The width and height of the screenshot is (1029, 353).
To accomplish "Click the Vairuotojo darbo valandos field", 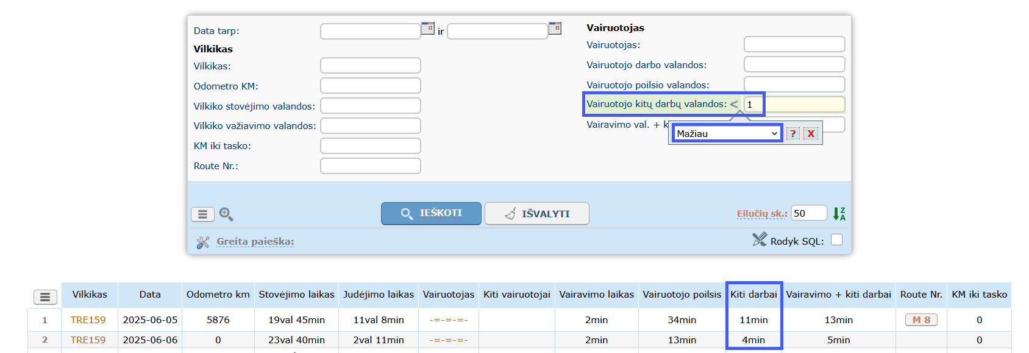I will 794,65.
